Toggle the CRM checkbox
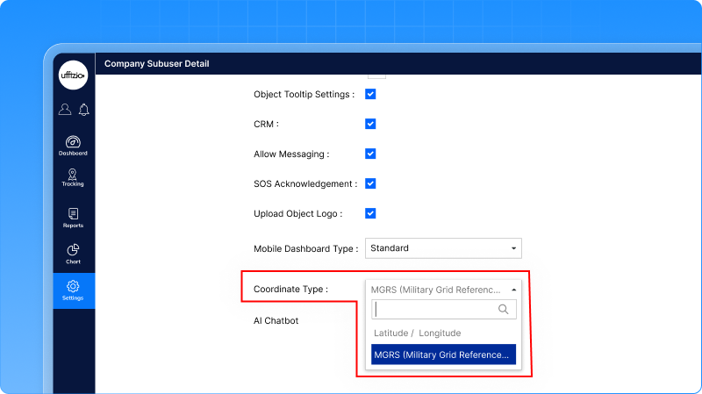Image resolution: width=702 pixels, height=394 pixels. pos(370,124)
